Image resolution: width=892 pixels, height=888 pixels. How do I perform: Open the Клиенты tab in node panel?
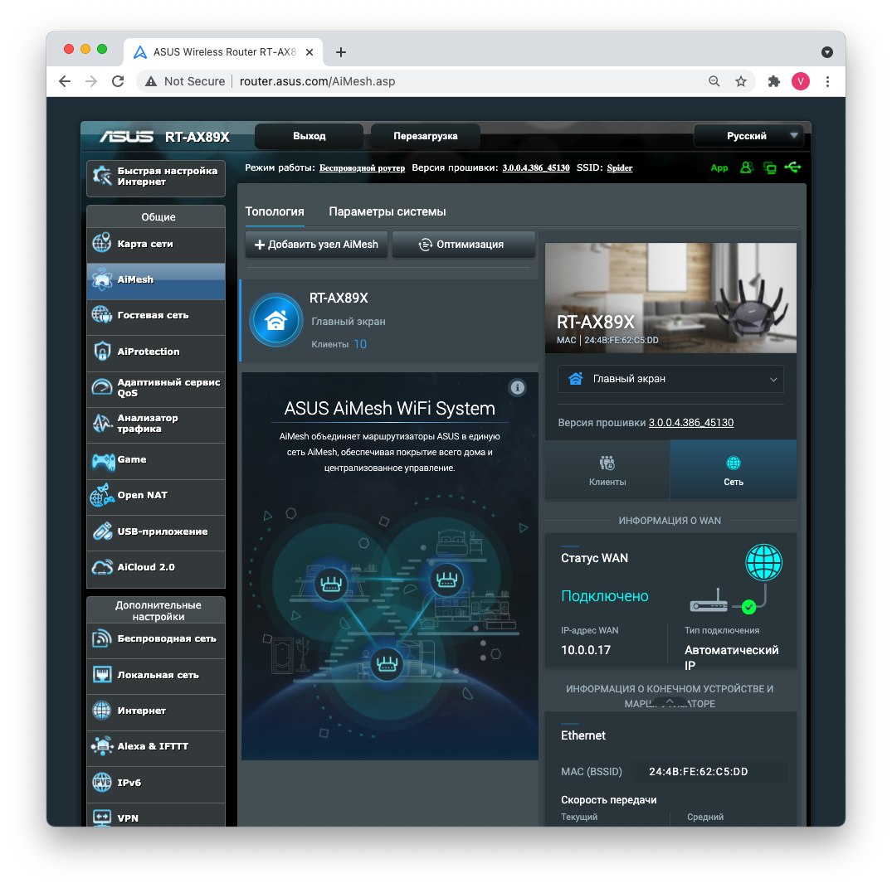click(607, 471)
